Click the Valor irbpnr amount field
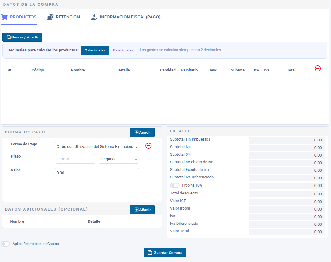 [287, 209]
